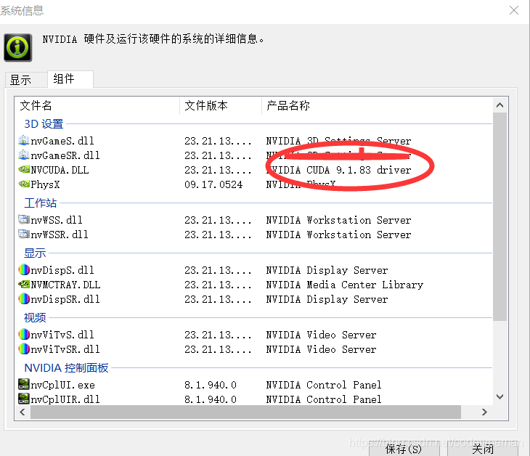The width and height of the screenshot is (530, 456).
Task: Click nvCplUI.exe's NVIDIA Control Panel text
Action: pos(324,385)
